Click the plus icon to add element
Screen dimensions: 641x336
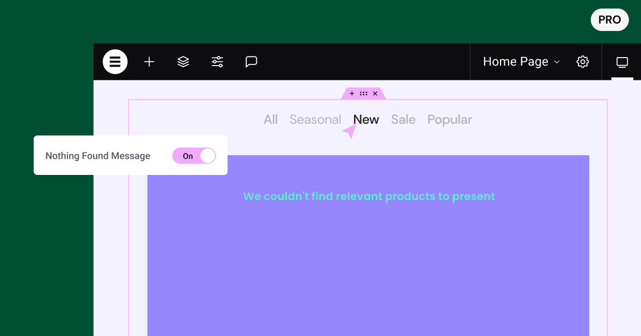click(149, 62)
